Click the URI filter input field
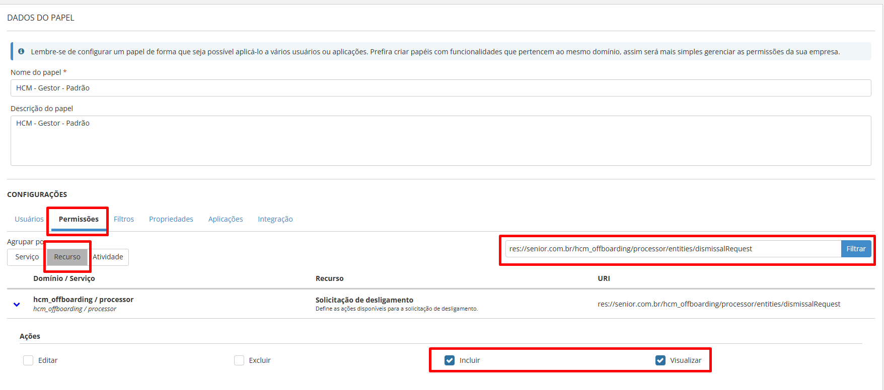The image size is (884, 390). [673, 249]
